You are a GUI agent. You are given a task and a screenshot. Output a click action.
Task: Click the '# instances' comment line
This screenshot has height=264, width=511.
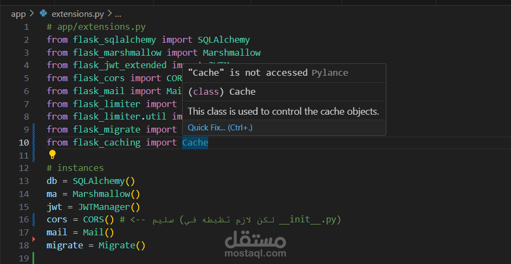pyautogui.click(x=75, y=168)
